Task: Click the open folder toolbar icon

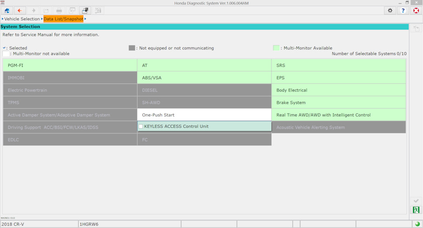Action: point(46,11)
